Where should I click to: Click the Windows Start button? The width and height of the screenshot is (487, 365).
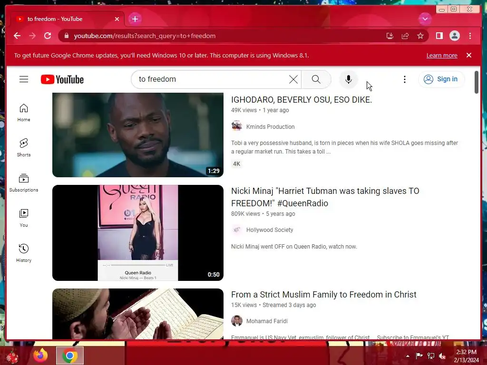pyautogui.click(x=12, y=355)
